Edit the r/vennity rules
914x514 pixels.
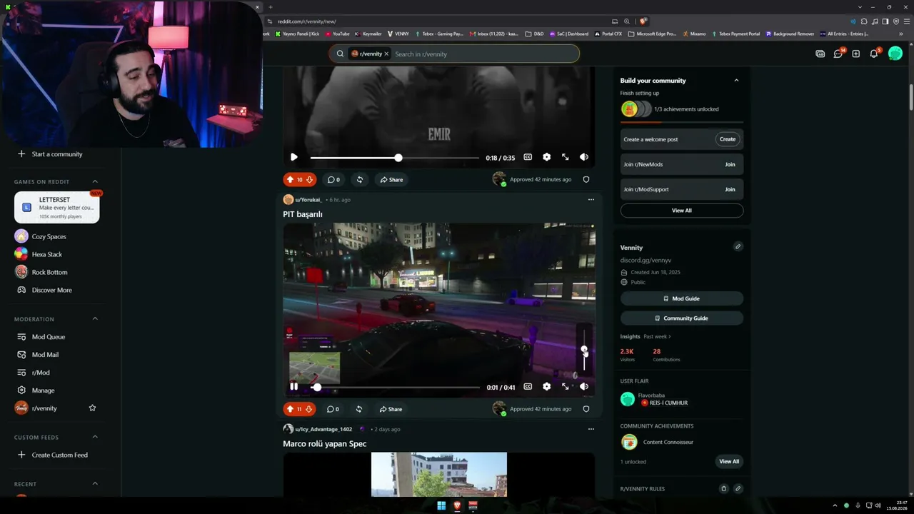pyautogui.click(x=738, y=489)
